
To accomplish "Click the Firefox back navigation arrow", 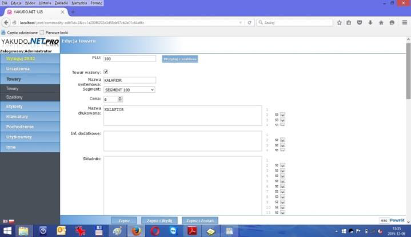I will tap(6, 23).
